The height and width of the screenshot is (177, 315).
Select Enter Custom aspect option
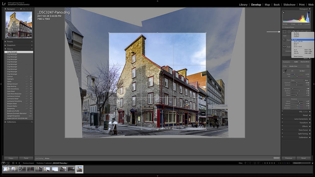(298, 57)
